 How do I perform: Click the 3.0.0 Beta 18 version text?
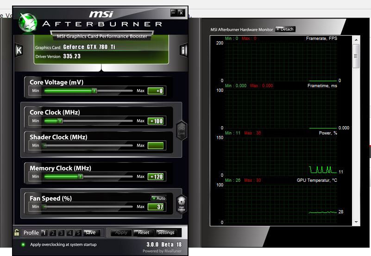click(x=164, y=244)
